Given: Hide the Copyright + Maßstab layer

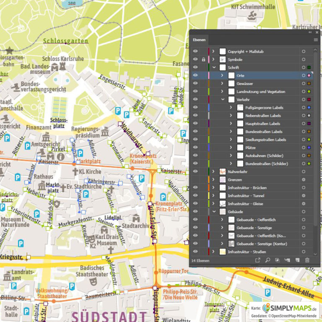Looking at the screenshot, I should point(195,51).
